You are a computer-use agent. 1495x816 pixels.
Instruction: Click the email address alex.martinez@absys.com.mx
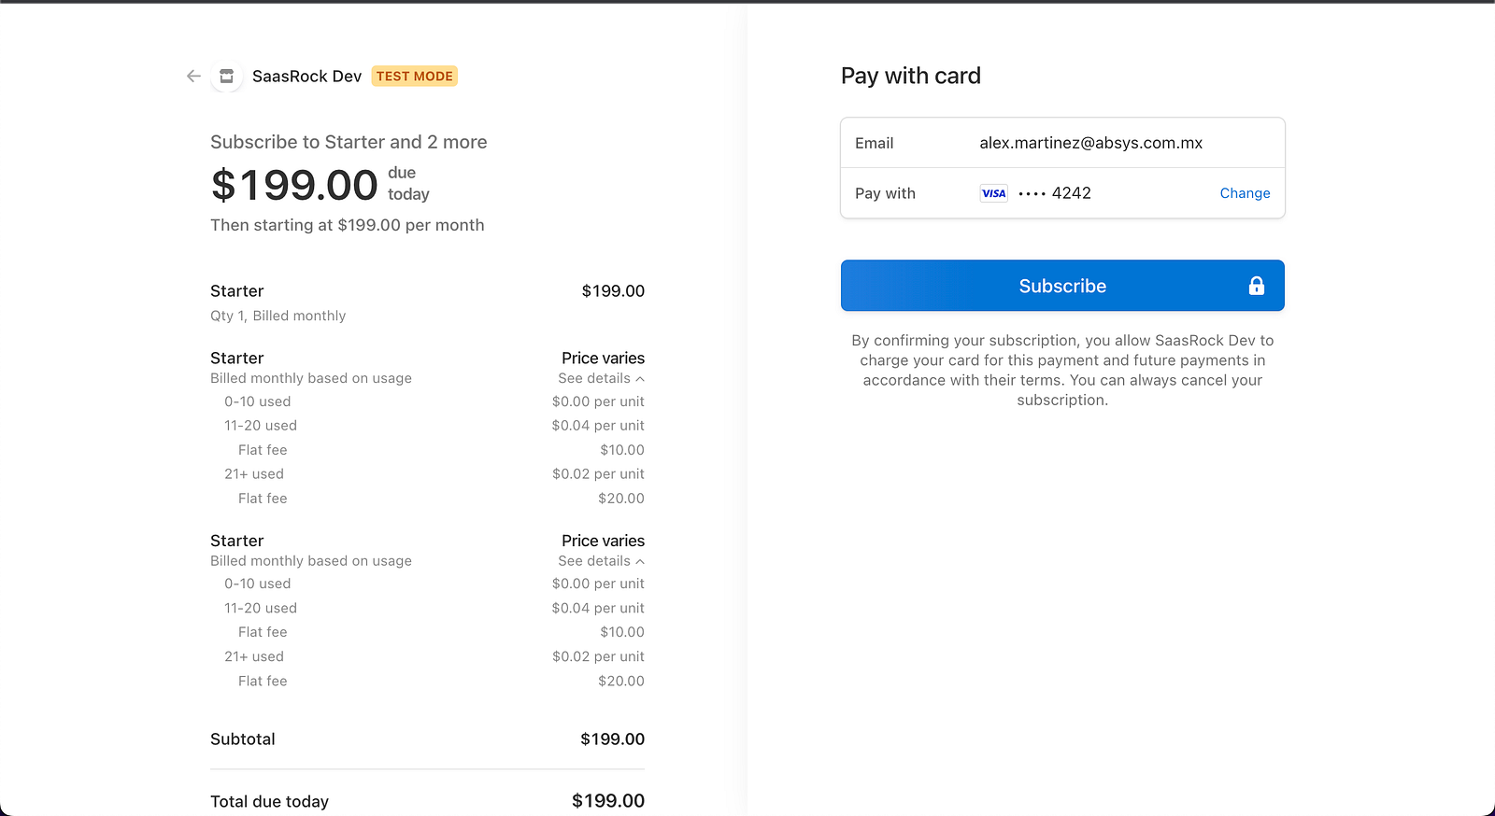(1090, 143)
